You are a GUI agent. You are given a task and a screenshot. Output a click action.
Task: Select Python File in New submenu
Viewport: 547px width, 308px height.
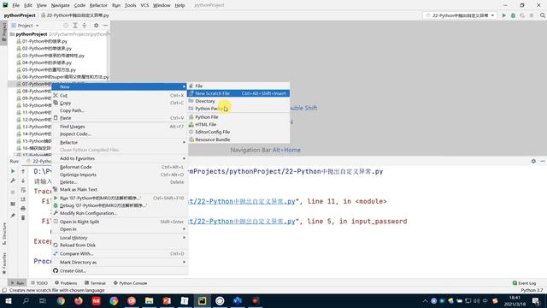(x=238, y=117)
